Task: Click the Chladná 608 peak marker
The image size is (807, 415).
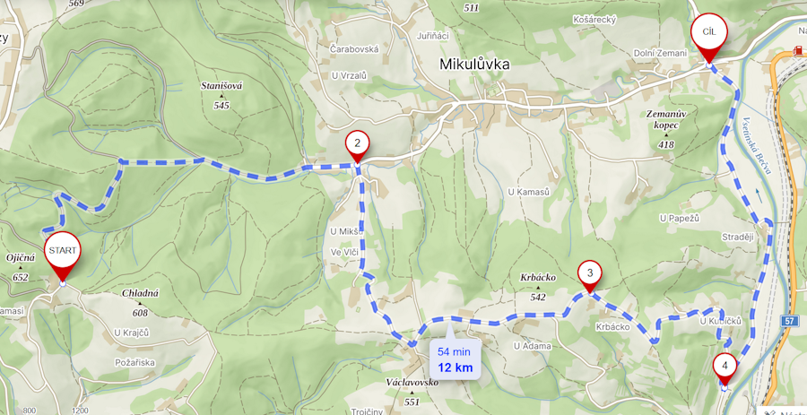Action: [140, 302]
